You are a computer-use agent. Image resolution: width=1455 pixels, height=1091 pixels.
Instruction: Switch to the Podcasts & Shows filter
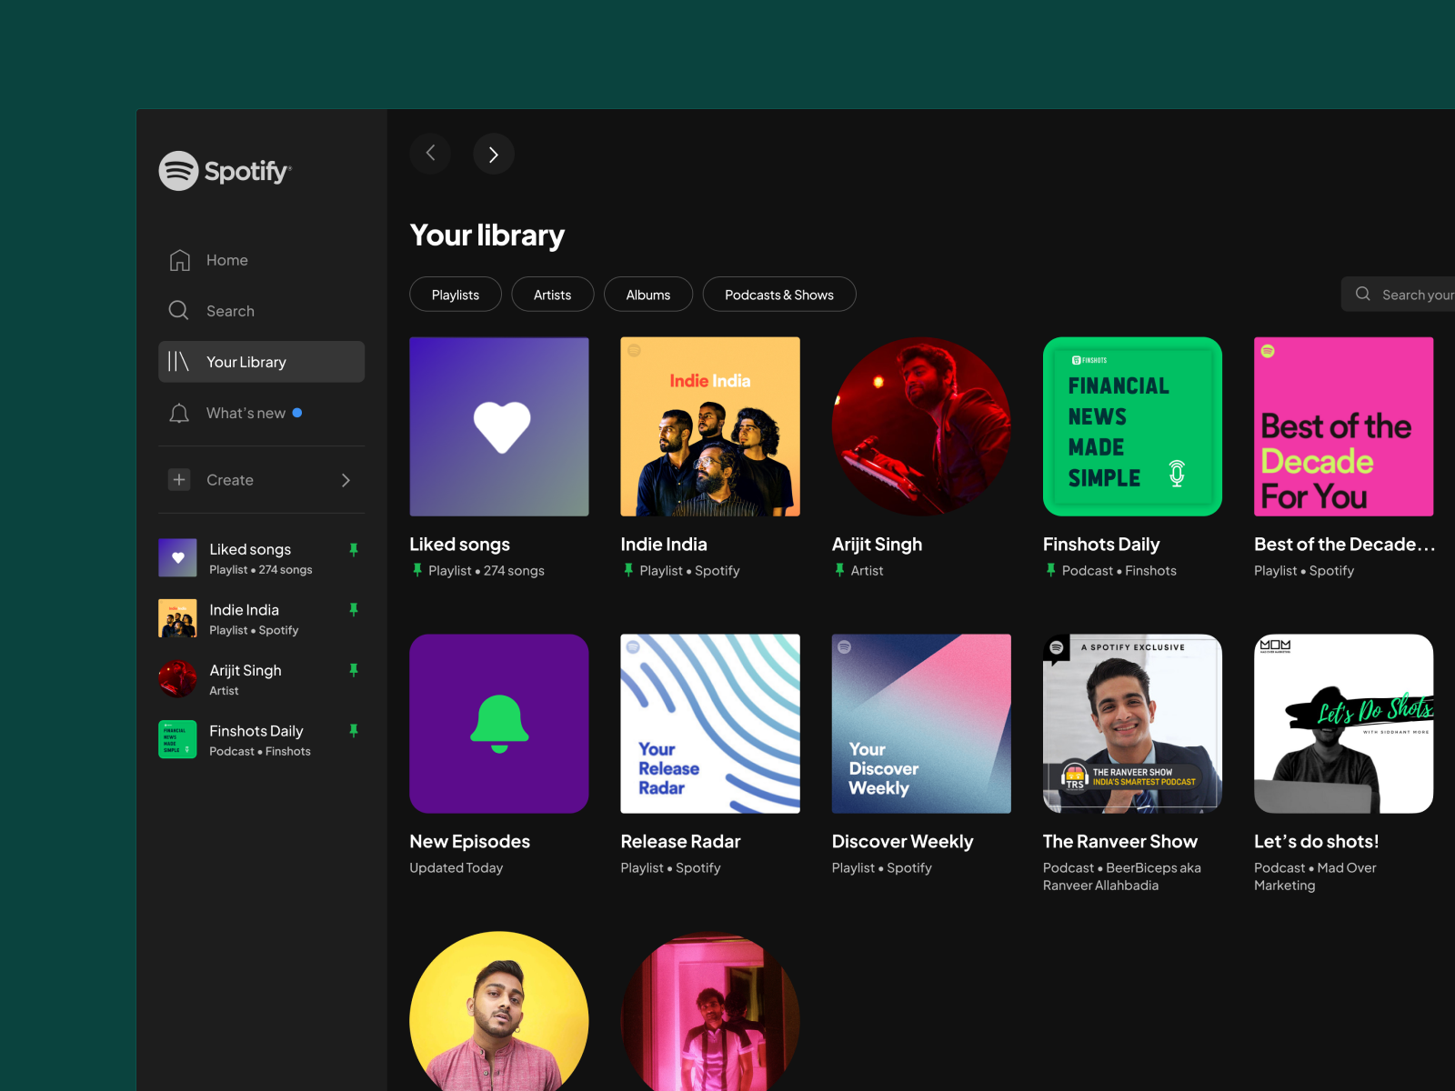click(x=778, y=294)
